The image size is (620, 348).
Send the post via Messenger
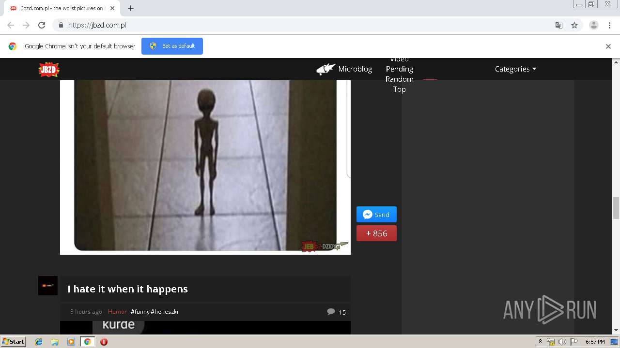coord(376,215)
